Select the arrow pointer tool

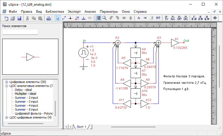click(x=57, y=18)
